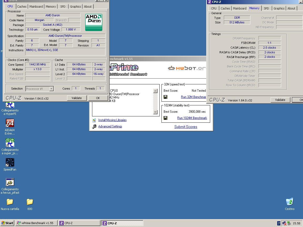Click the save icon for 1024M score
The image size is (303, 227).
click(165, 118)
